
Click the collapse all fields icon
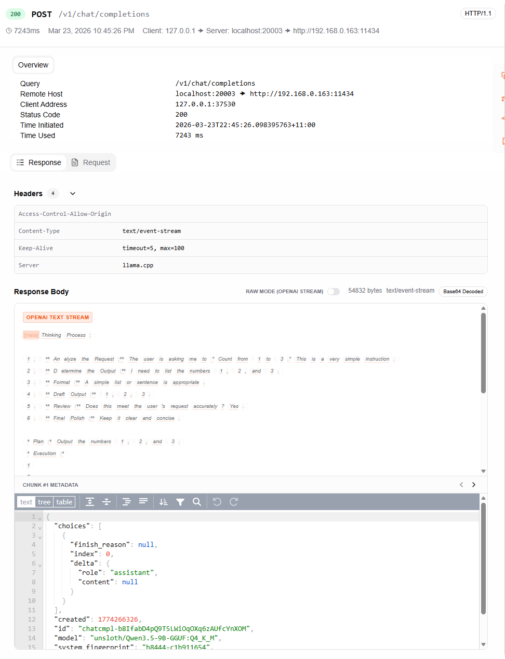click(x=107, y=502)
